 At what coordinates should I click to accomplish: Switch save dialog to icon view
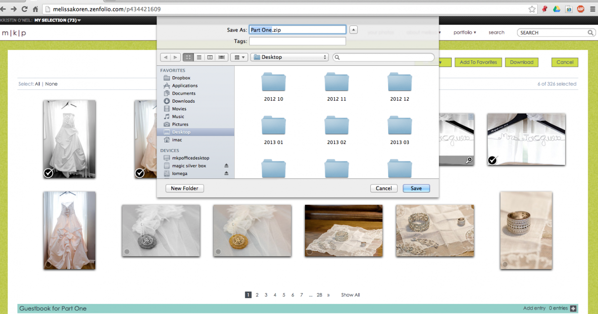[188, 57]
